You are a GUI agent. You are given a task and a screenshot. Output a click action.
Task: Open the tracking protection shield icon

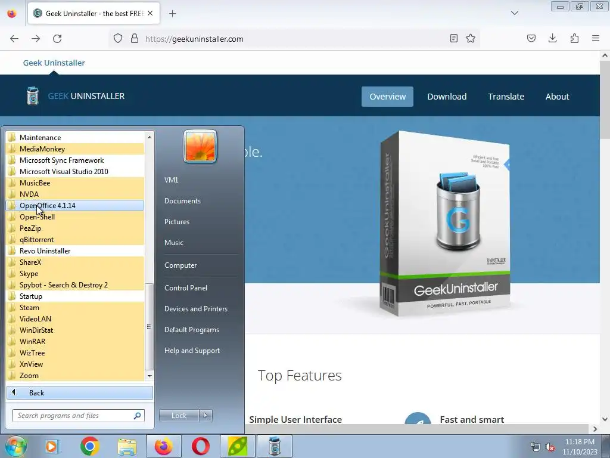[x=118, y=39]
